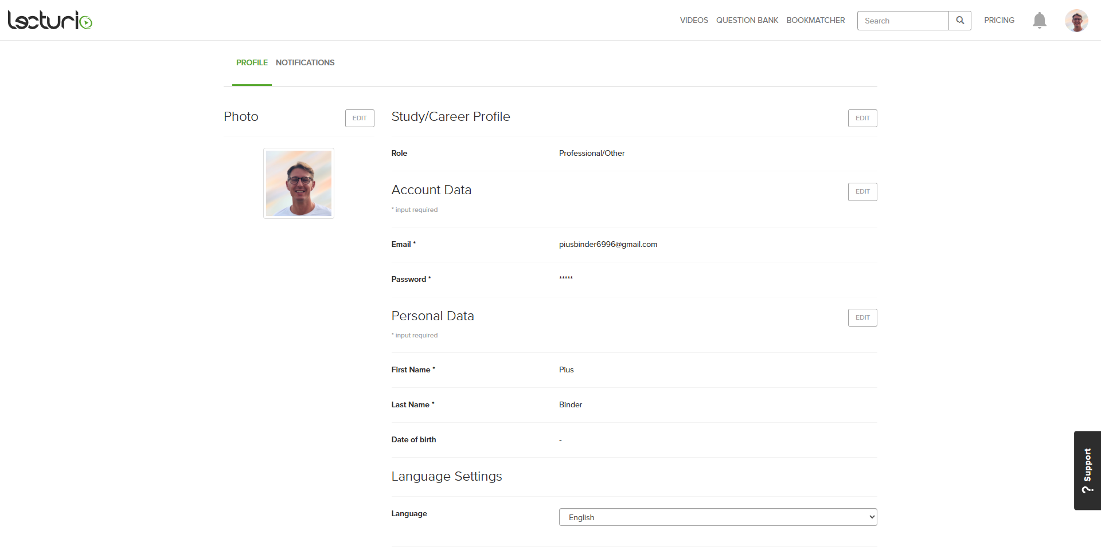Image resolution: width=1101 pixels, height=558 pixels.
Task: Focus the Search input field
Action: pyautogui.click(x=903, y=21)
